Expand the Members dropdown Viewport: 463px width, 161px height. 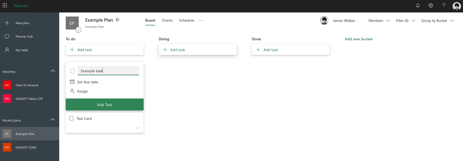(x=379, y=21)
